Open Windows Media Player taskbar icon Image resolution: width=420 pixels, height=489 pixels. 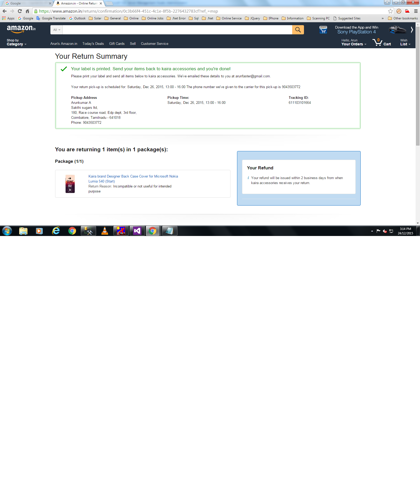tap(39, 231)
